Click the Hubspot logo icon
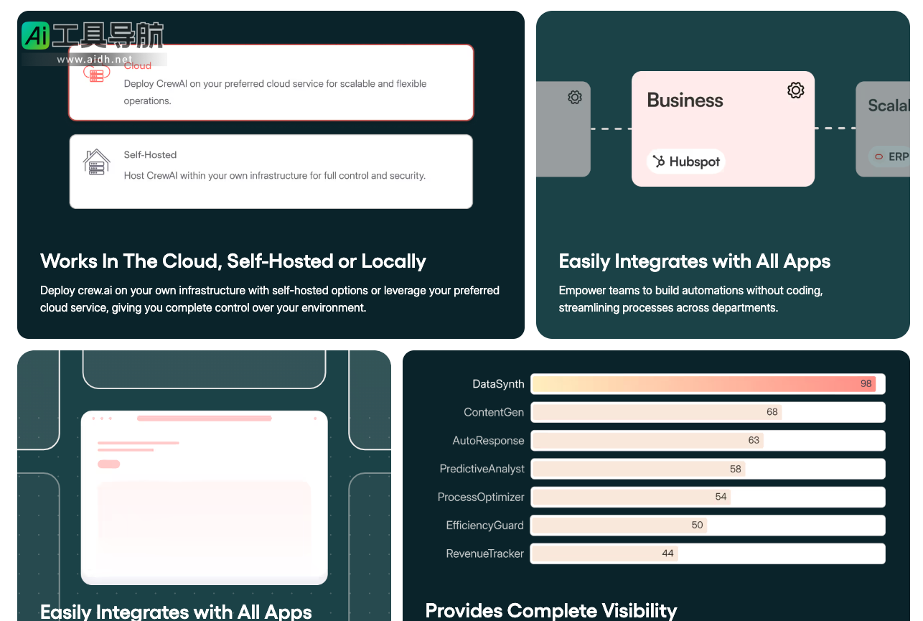The image size is (923, 621). pos(659,162)
